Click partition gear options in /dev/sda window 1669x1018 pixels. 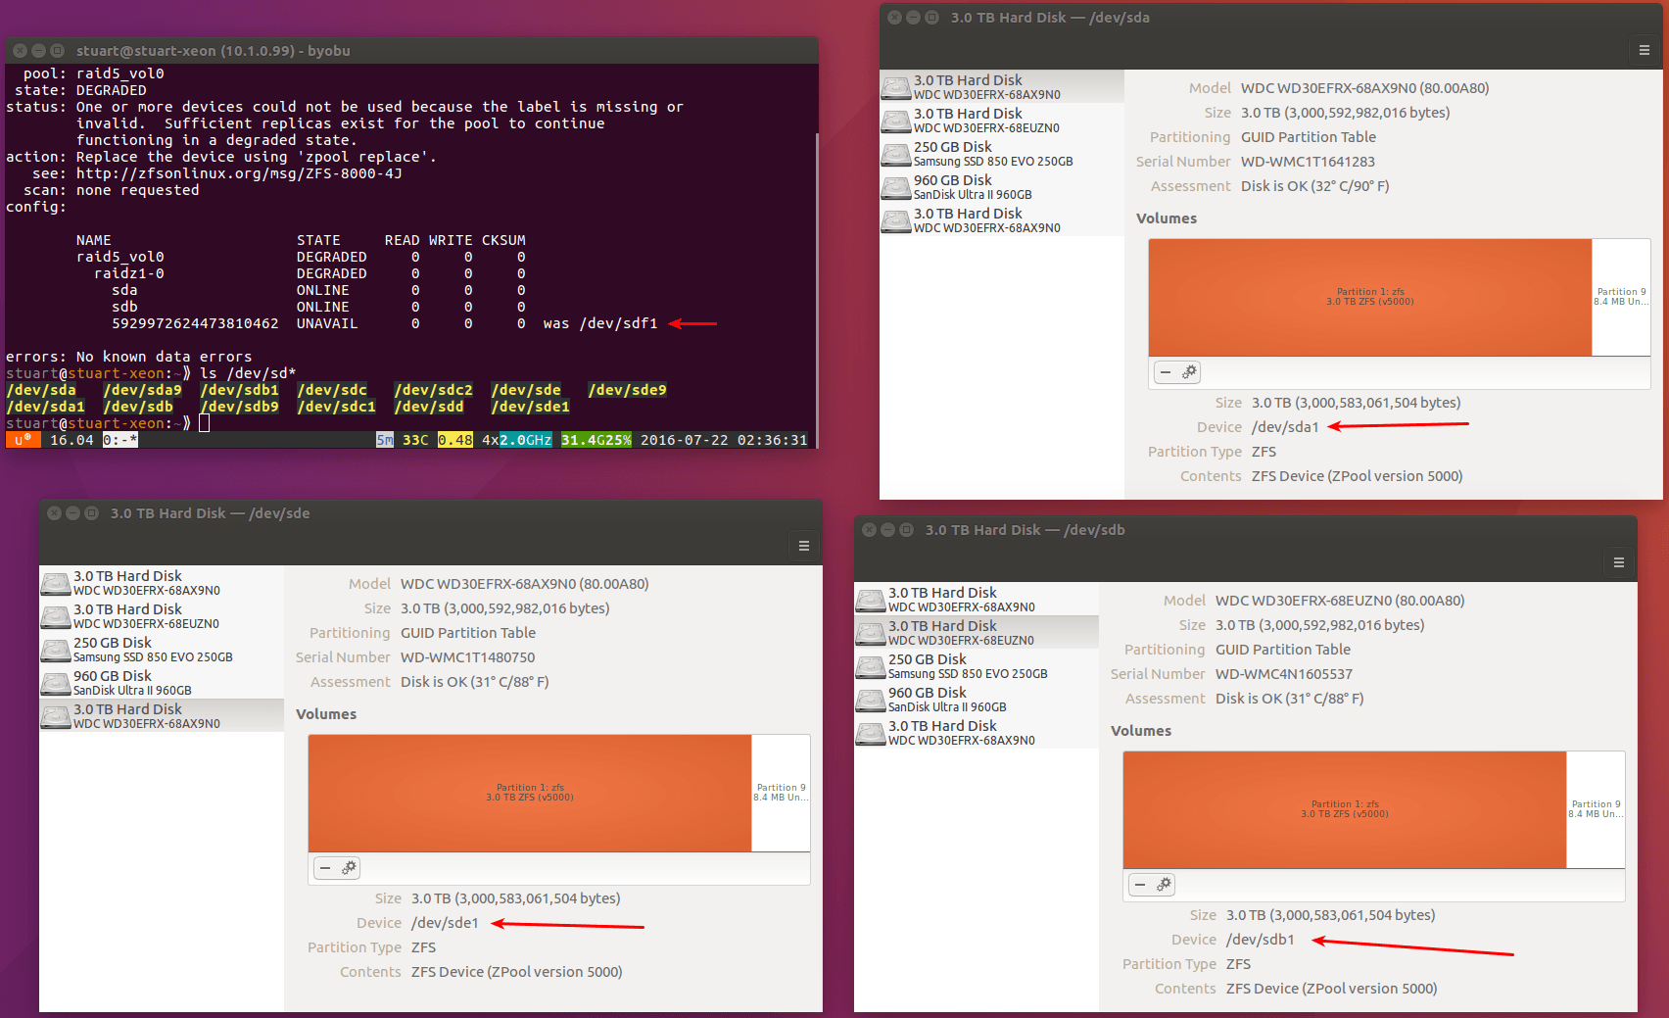(x=1189, y=372)
